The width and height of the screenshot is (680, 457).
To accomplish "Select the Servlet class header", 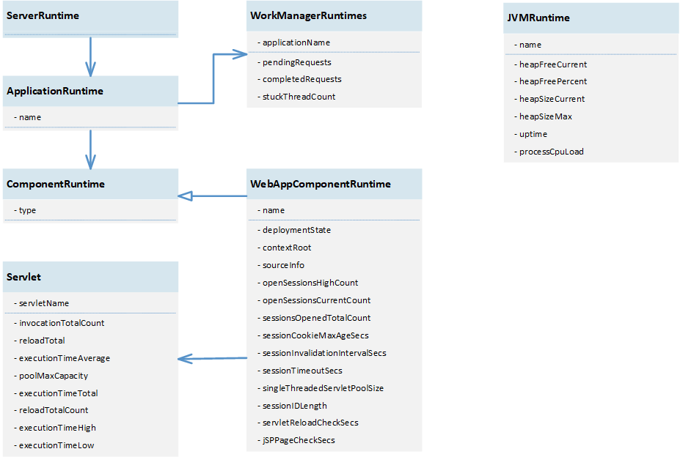I will [x=88, y=276].
